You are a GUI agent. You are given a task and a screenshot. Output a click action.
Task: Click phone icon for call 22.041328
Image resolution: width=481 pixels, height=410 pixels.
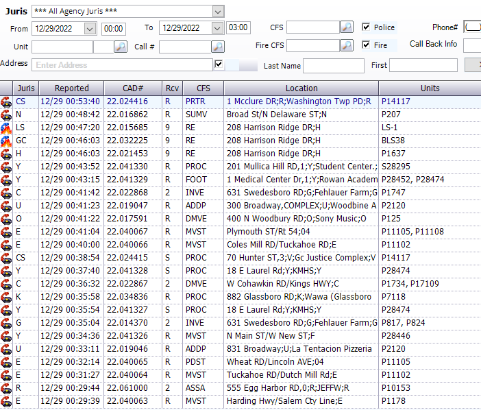(6, 271)
